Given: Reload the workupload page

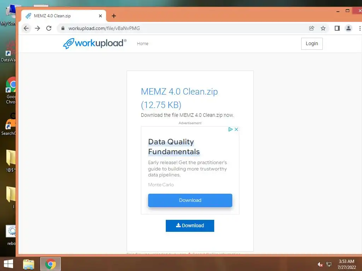Looking at the screenshot, I should pyautogui.click(x=49, y=28).
